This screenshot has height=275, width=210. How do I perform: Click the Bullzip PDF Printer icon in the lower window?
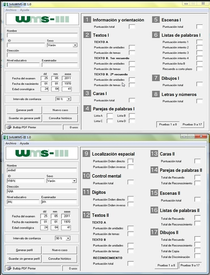pos(9,268)
